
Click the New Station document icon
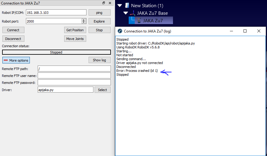pos(127,5)
